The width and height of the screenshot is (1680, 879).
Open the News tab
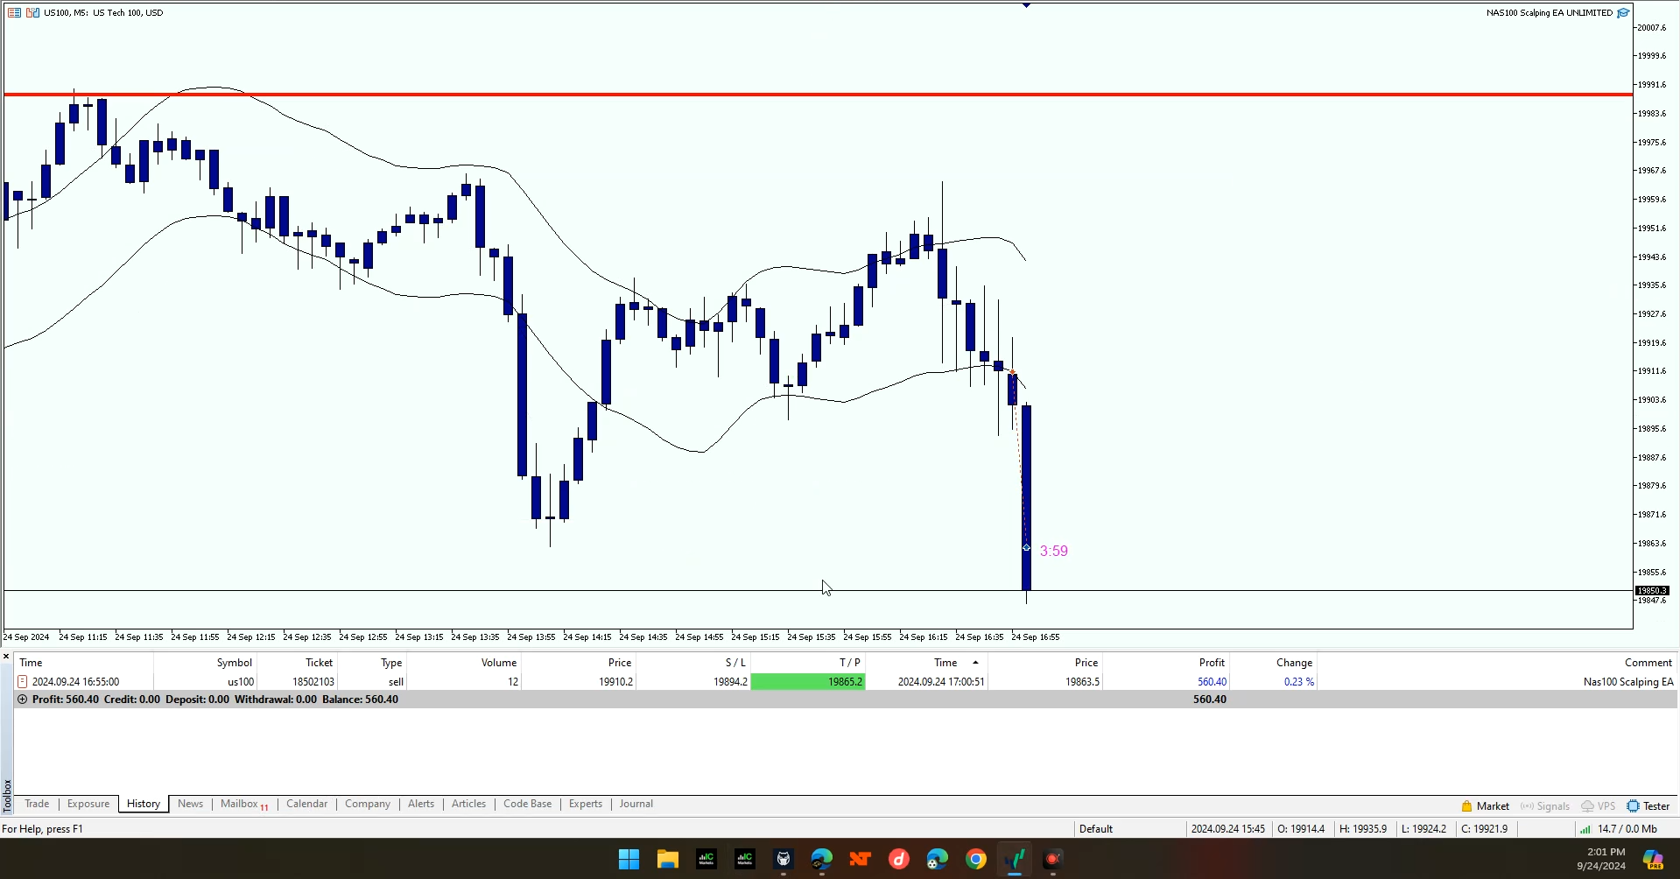click(x=190, y=804)
